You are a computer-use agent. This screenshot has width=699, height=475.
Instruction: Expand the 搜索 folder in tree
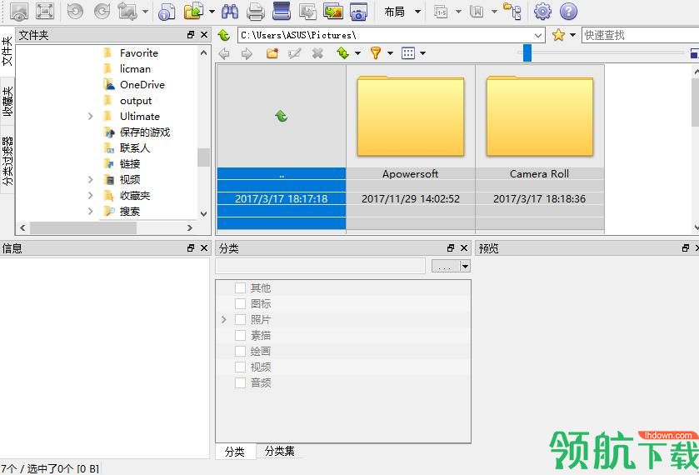tap(91, 212)
